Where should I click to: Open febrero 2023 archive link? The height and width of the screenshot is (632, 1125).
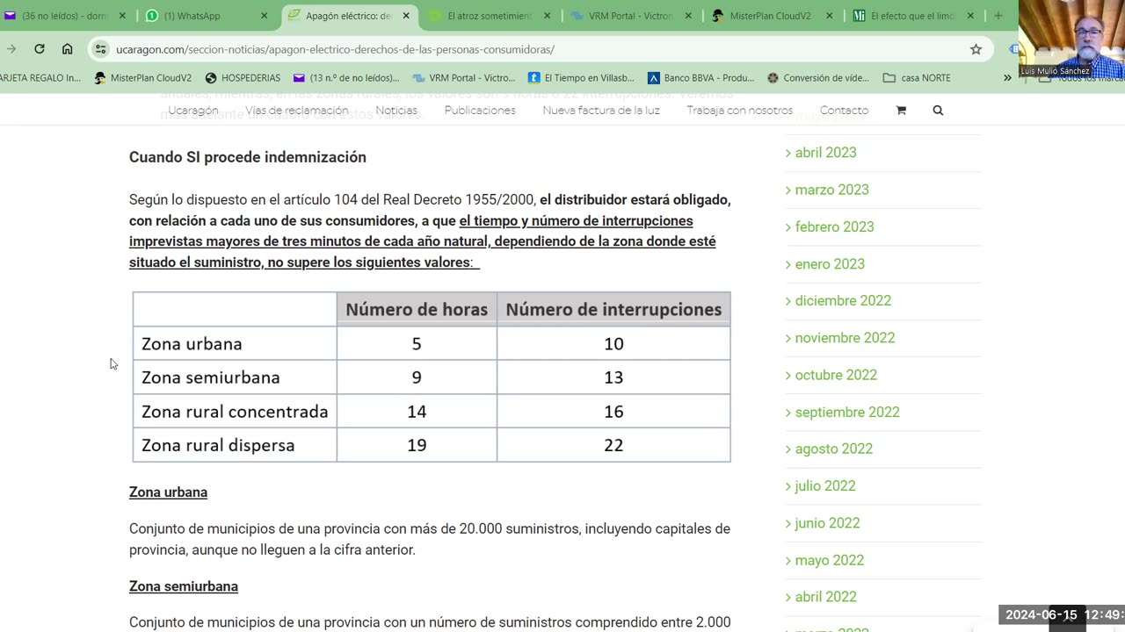[834, 226]
